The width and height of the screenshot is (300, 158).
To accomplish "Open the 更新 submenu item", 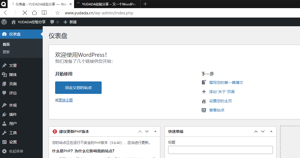I will click(6, 52).
